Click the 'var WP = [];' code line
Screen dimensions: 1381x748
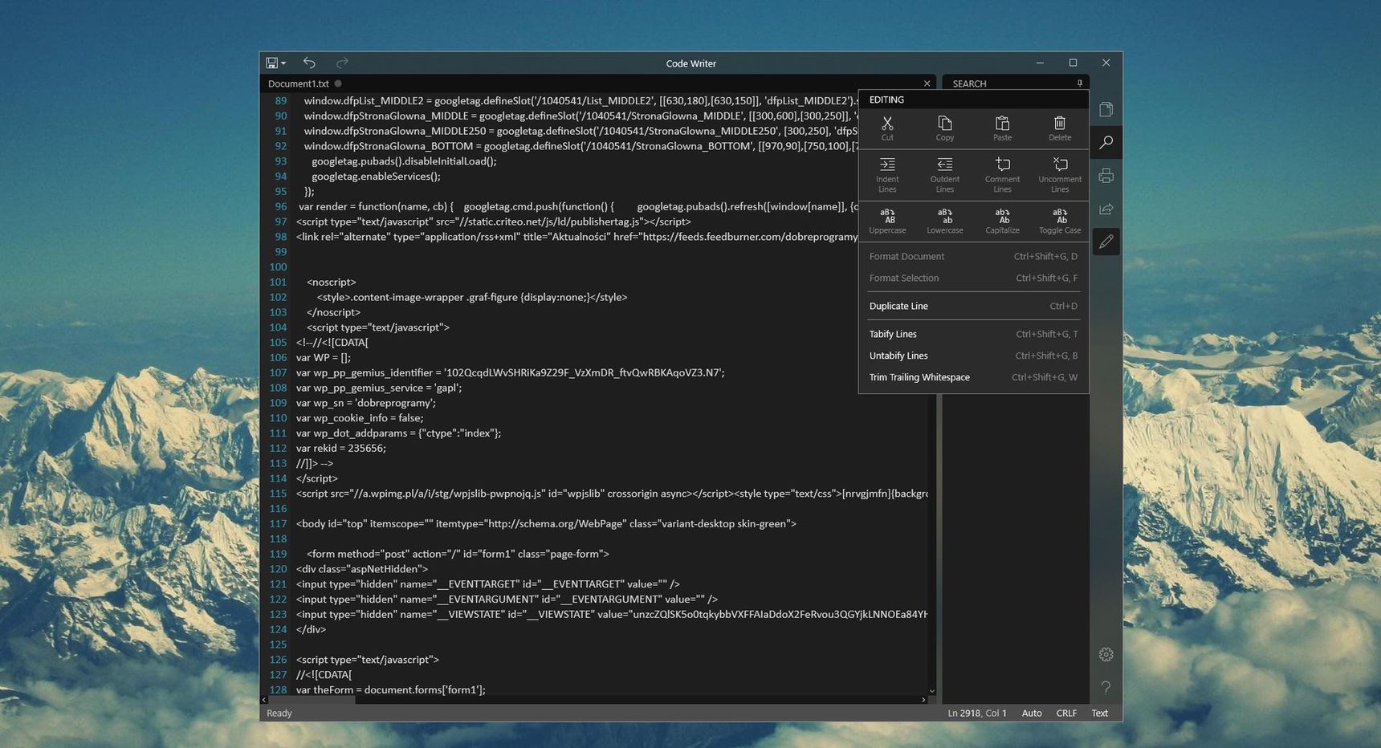[323, 358]
